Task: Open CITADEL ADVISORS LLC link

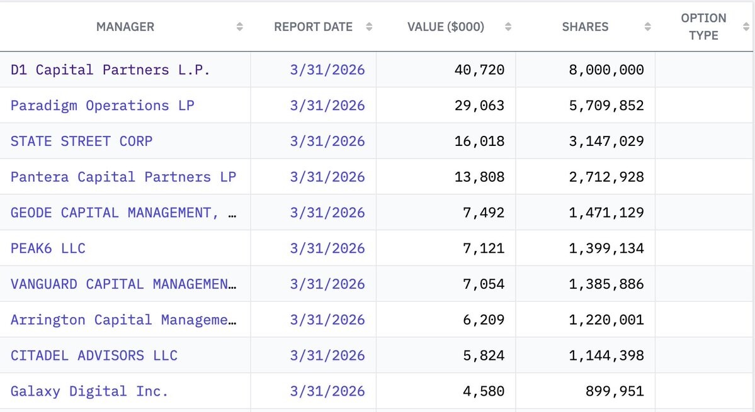Action: pos(94,355)
